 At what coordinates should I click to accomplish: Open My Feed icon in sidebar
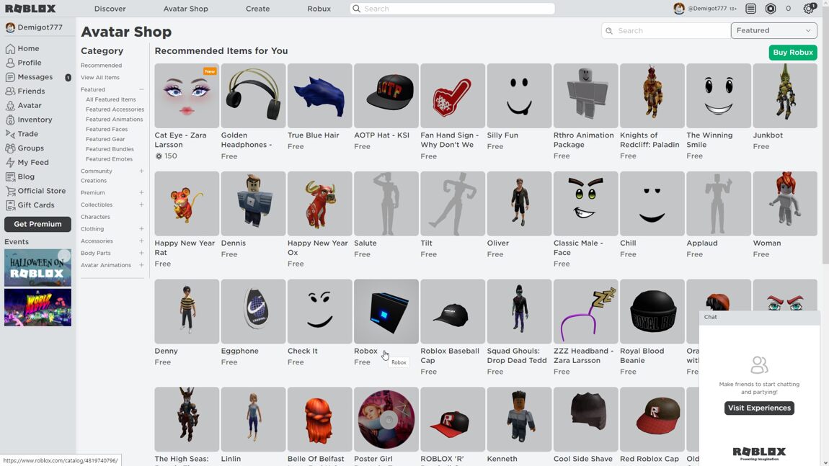point(10,163)
